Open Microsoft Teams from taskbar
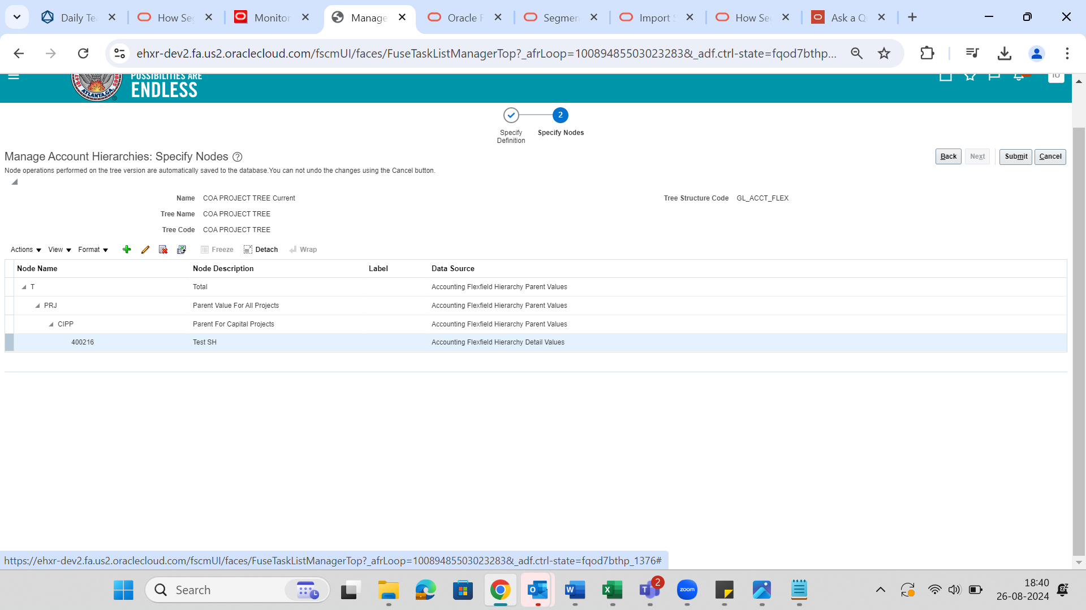1086x610 pixels. tap(650, 590)
